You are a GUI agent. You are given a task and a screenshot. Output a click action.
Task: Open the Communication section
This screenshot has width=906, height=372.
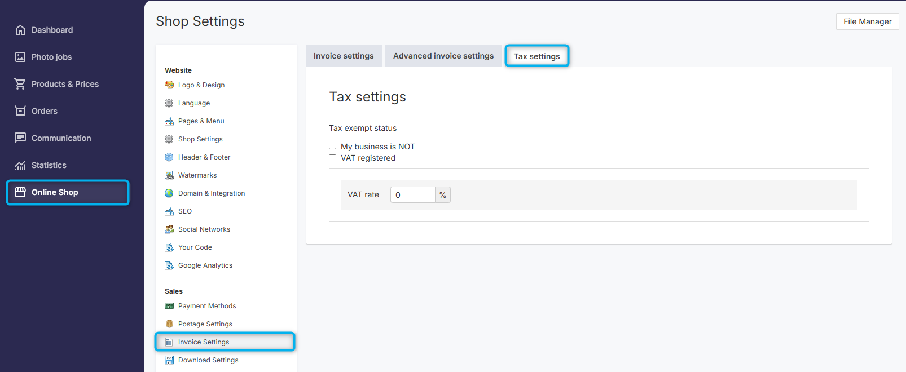tap(61, 138)
